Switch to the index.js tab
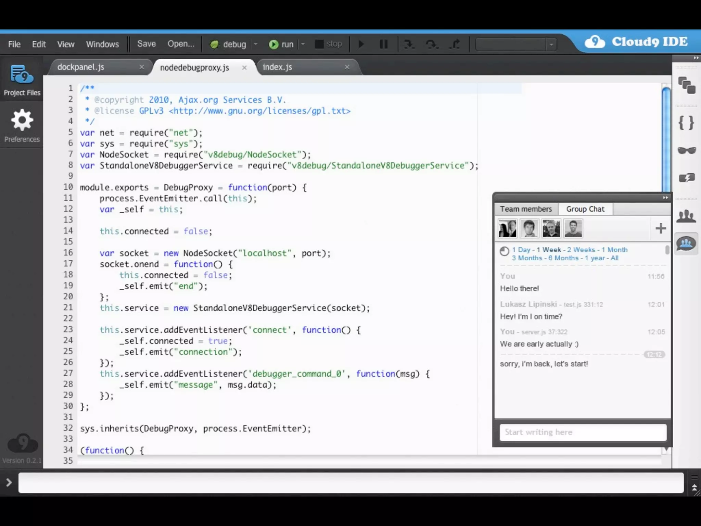Image resolution: width=701 pixels, height=526 pixels. 277,67
